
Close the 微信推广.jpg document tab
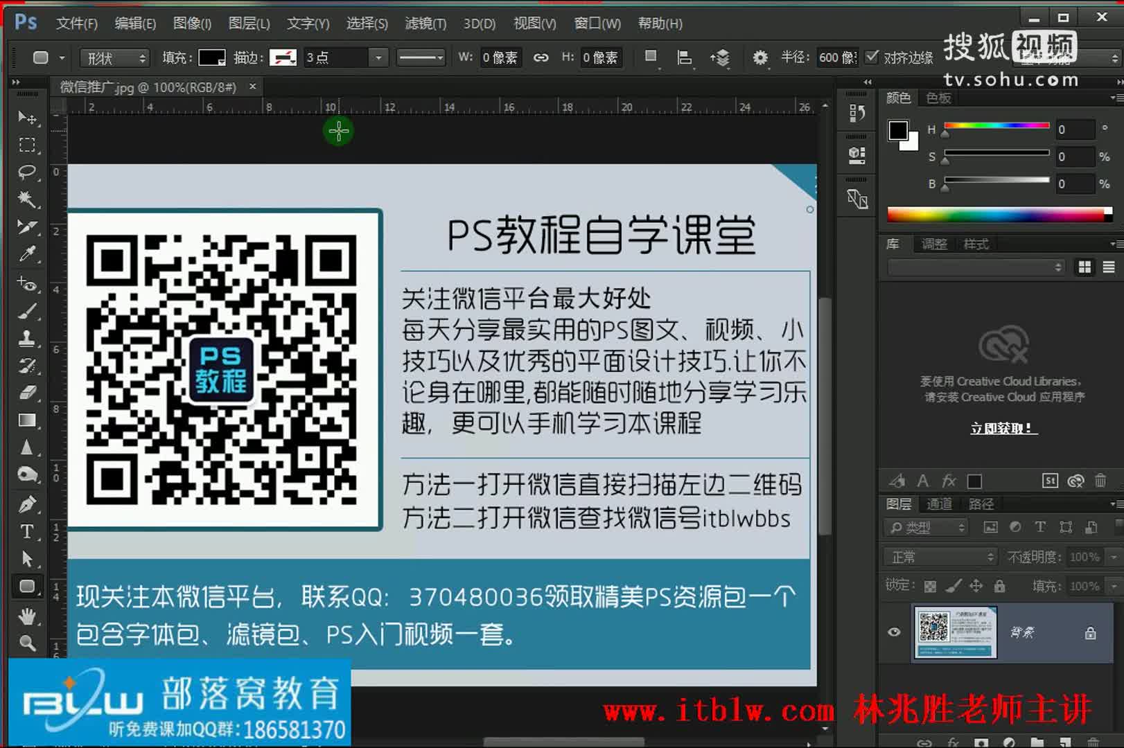[253, 87]
